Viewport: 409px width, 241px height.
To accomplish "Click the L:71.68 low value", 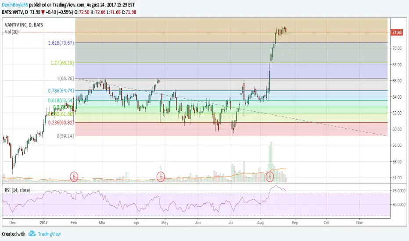I will [114, 12].
